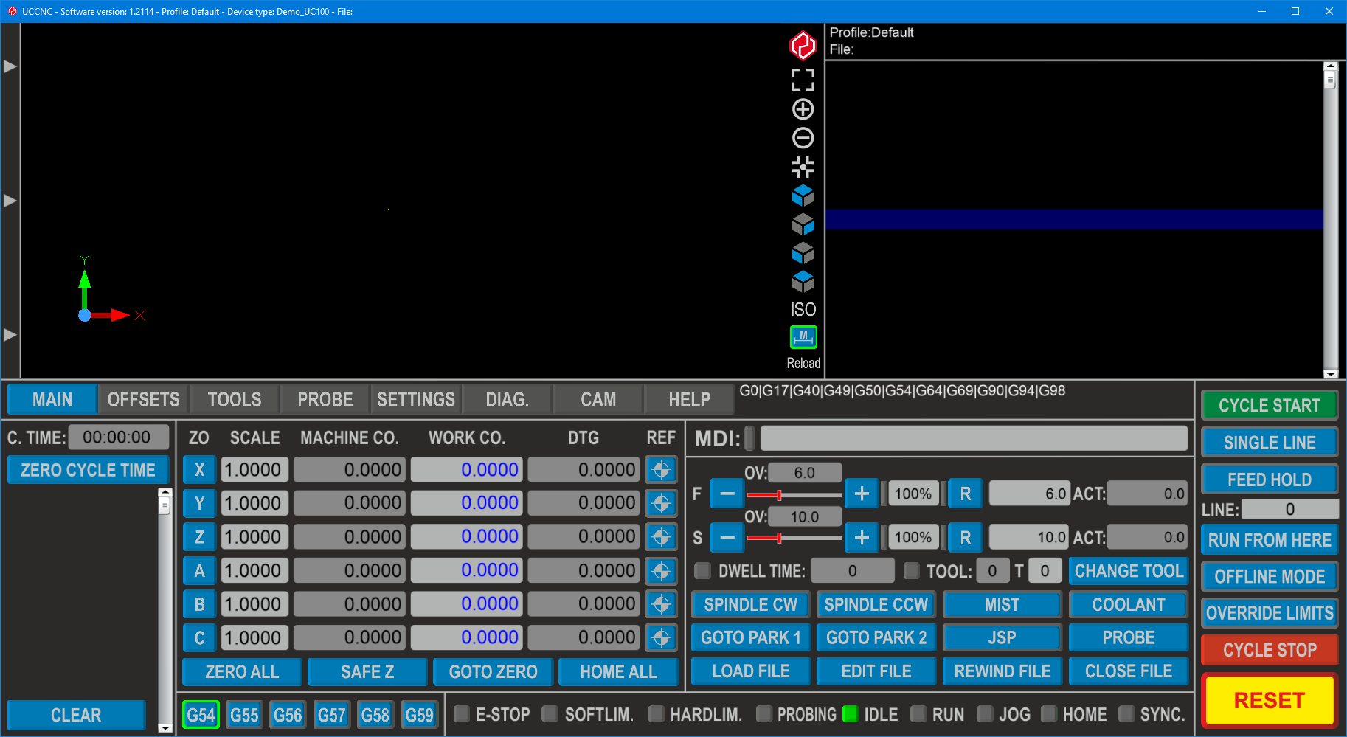Toggle the green-bordered machine view icon

click(803, 337)
